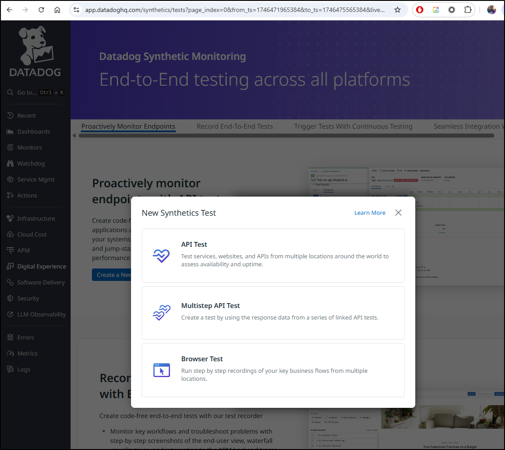Open the colorful square extension icon
Image resolution: width=505 pixels, height=450 pixels.
[x=435, y=10]
